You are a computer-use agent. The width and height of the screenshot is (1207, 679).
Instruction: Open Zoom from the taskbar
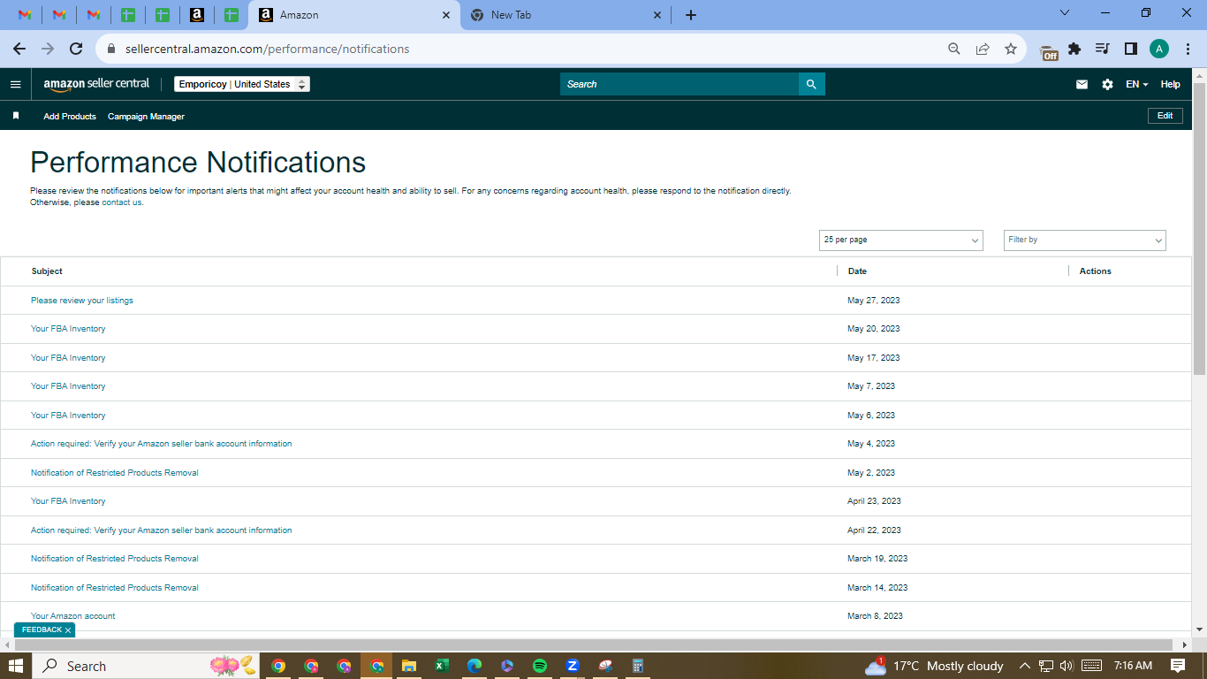coord(573,666)
